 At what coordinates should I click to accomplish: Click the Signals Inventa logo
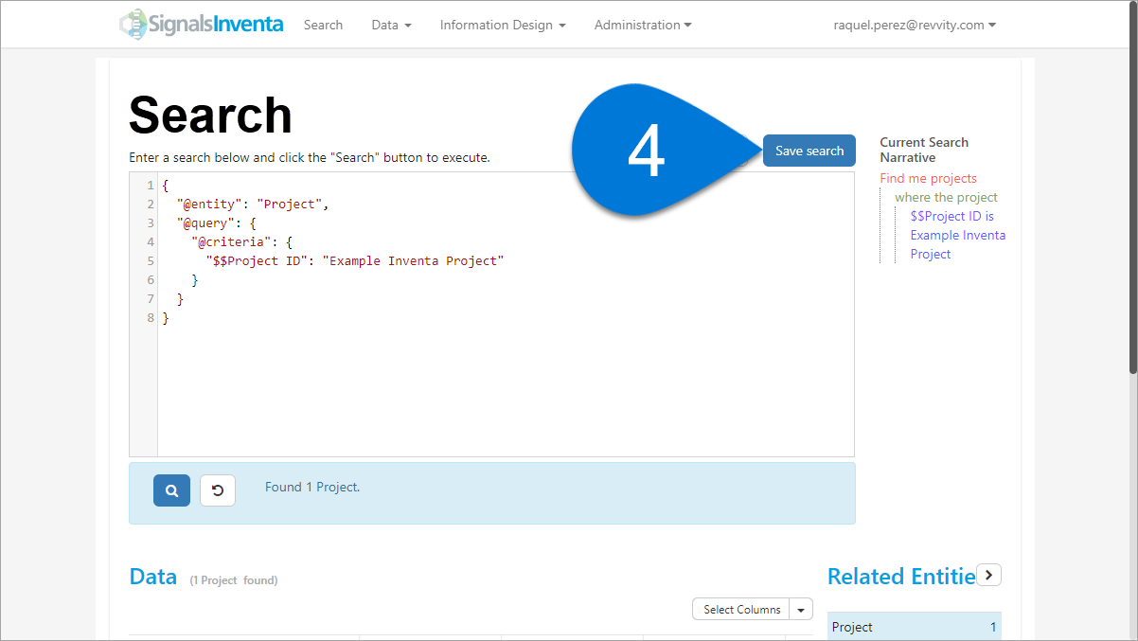click(x=202, y=25)
